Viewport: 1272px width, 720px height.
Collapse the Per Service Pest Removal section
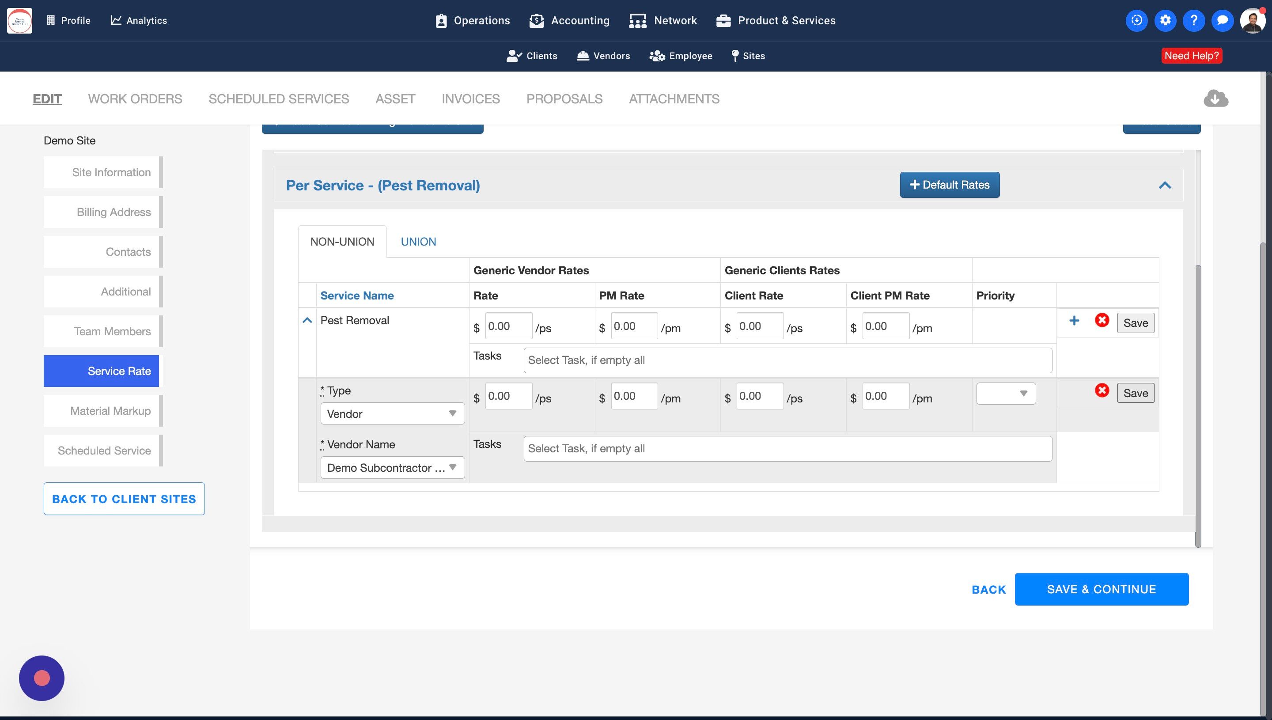(1165, 186)
